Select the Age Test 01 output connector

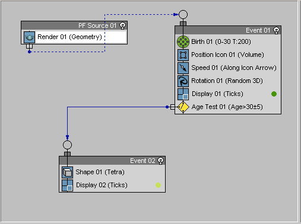tap(172, 107)
